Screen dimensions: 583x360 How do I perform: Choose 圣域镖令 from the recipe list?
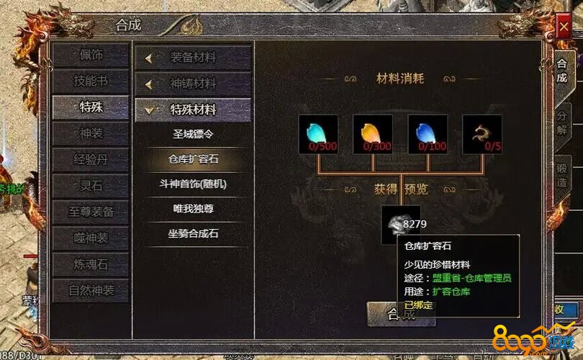tap(193, 134)
